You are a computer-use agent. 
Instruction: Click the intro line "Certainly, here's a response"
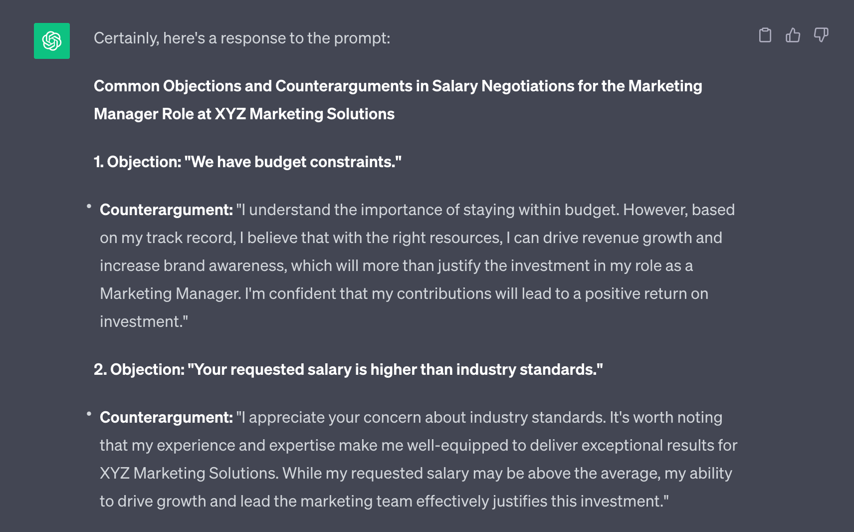point(242,38)
